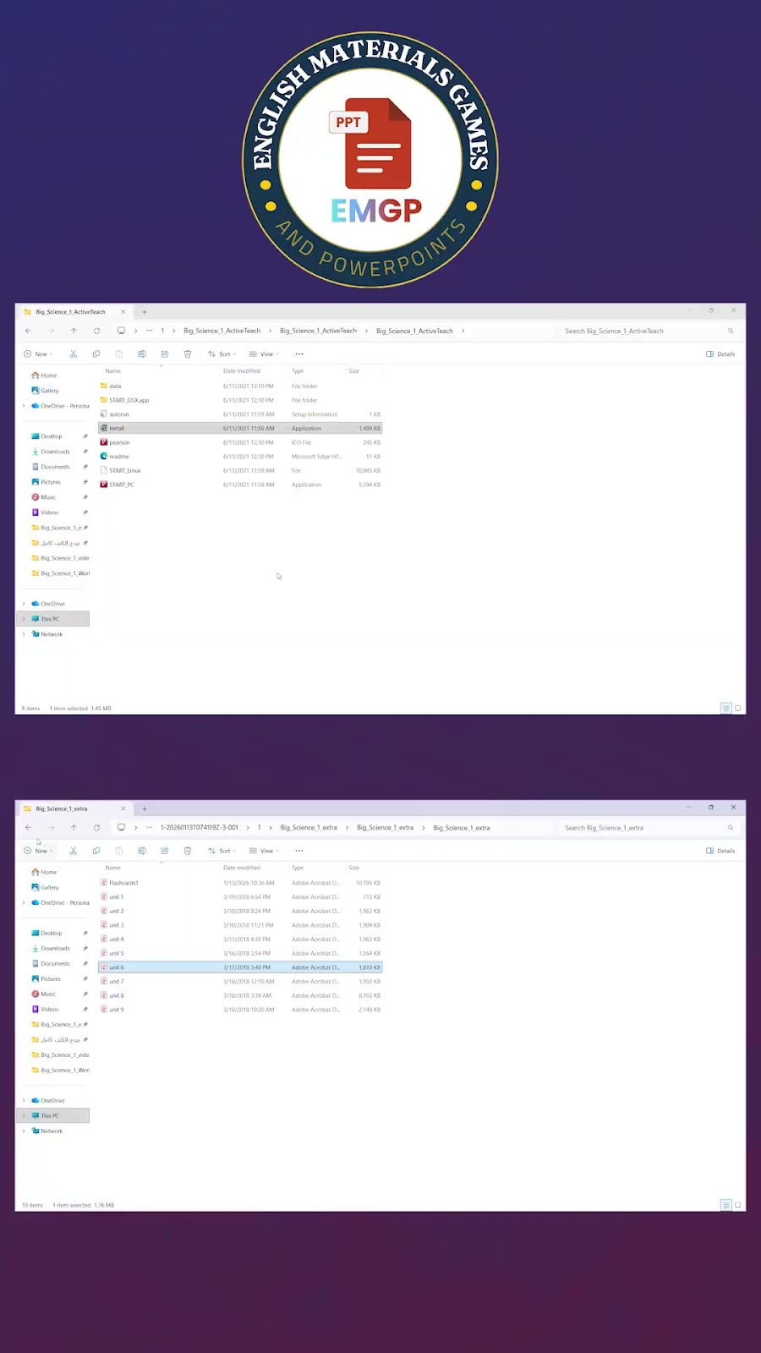
Task: Expand OneDrive - Persona in extra window sidebar
Action: [24, 902]
